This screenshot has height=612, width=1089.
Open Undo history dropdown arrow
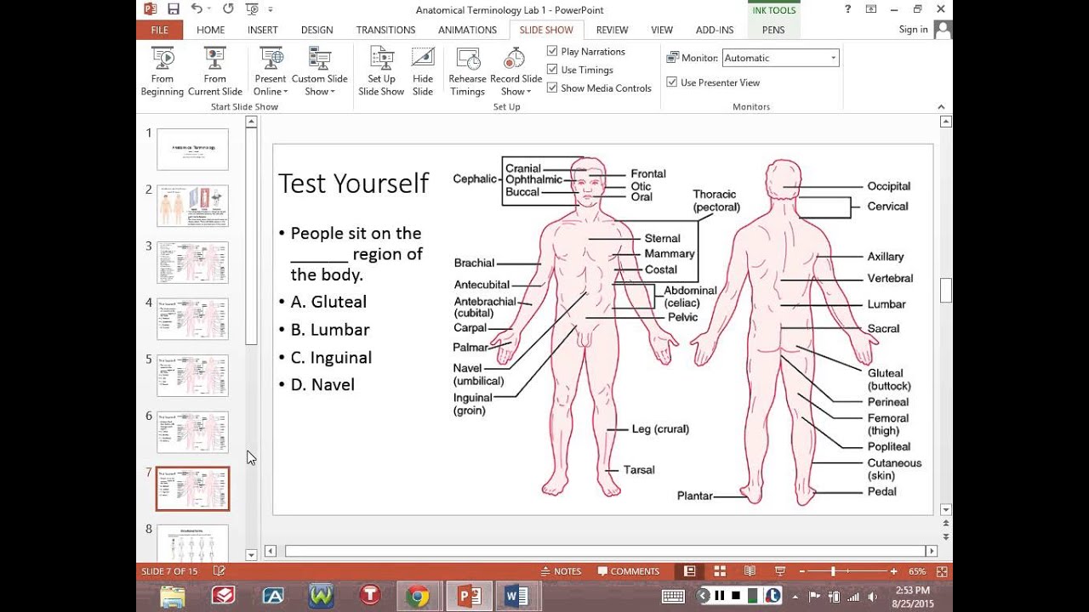210,9
